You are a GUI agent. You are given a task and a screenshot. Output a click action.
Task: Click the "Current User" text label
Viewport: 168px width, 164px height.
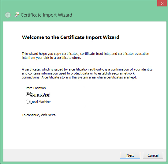pyautogui.click(x=40, y=94)
